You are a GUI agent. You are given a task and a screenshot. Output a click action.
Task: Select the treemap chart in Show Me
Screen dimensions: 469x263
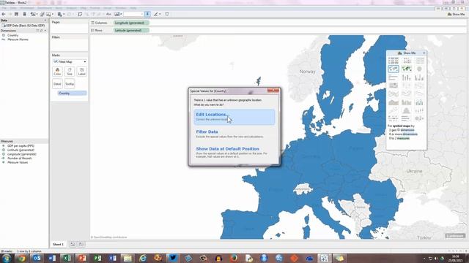(394, 85)
